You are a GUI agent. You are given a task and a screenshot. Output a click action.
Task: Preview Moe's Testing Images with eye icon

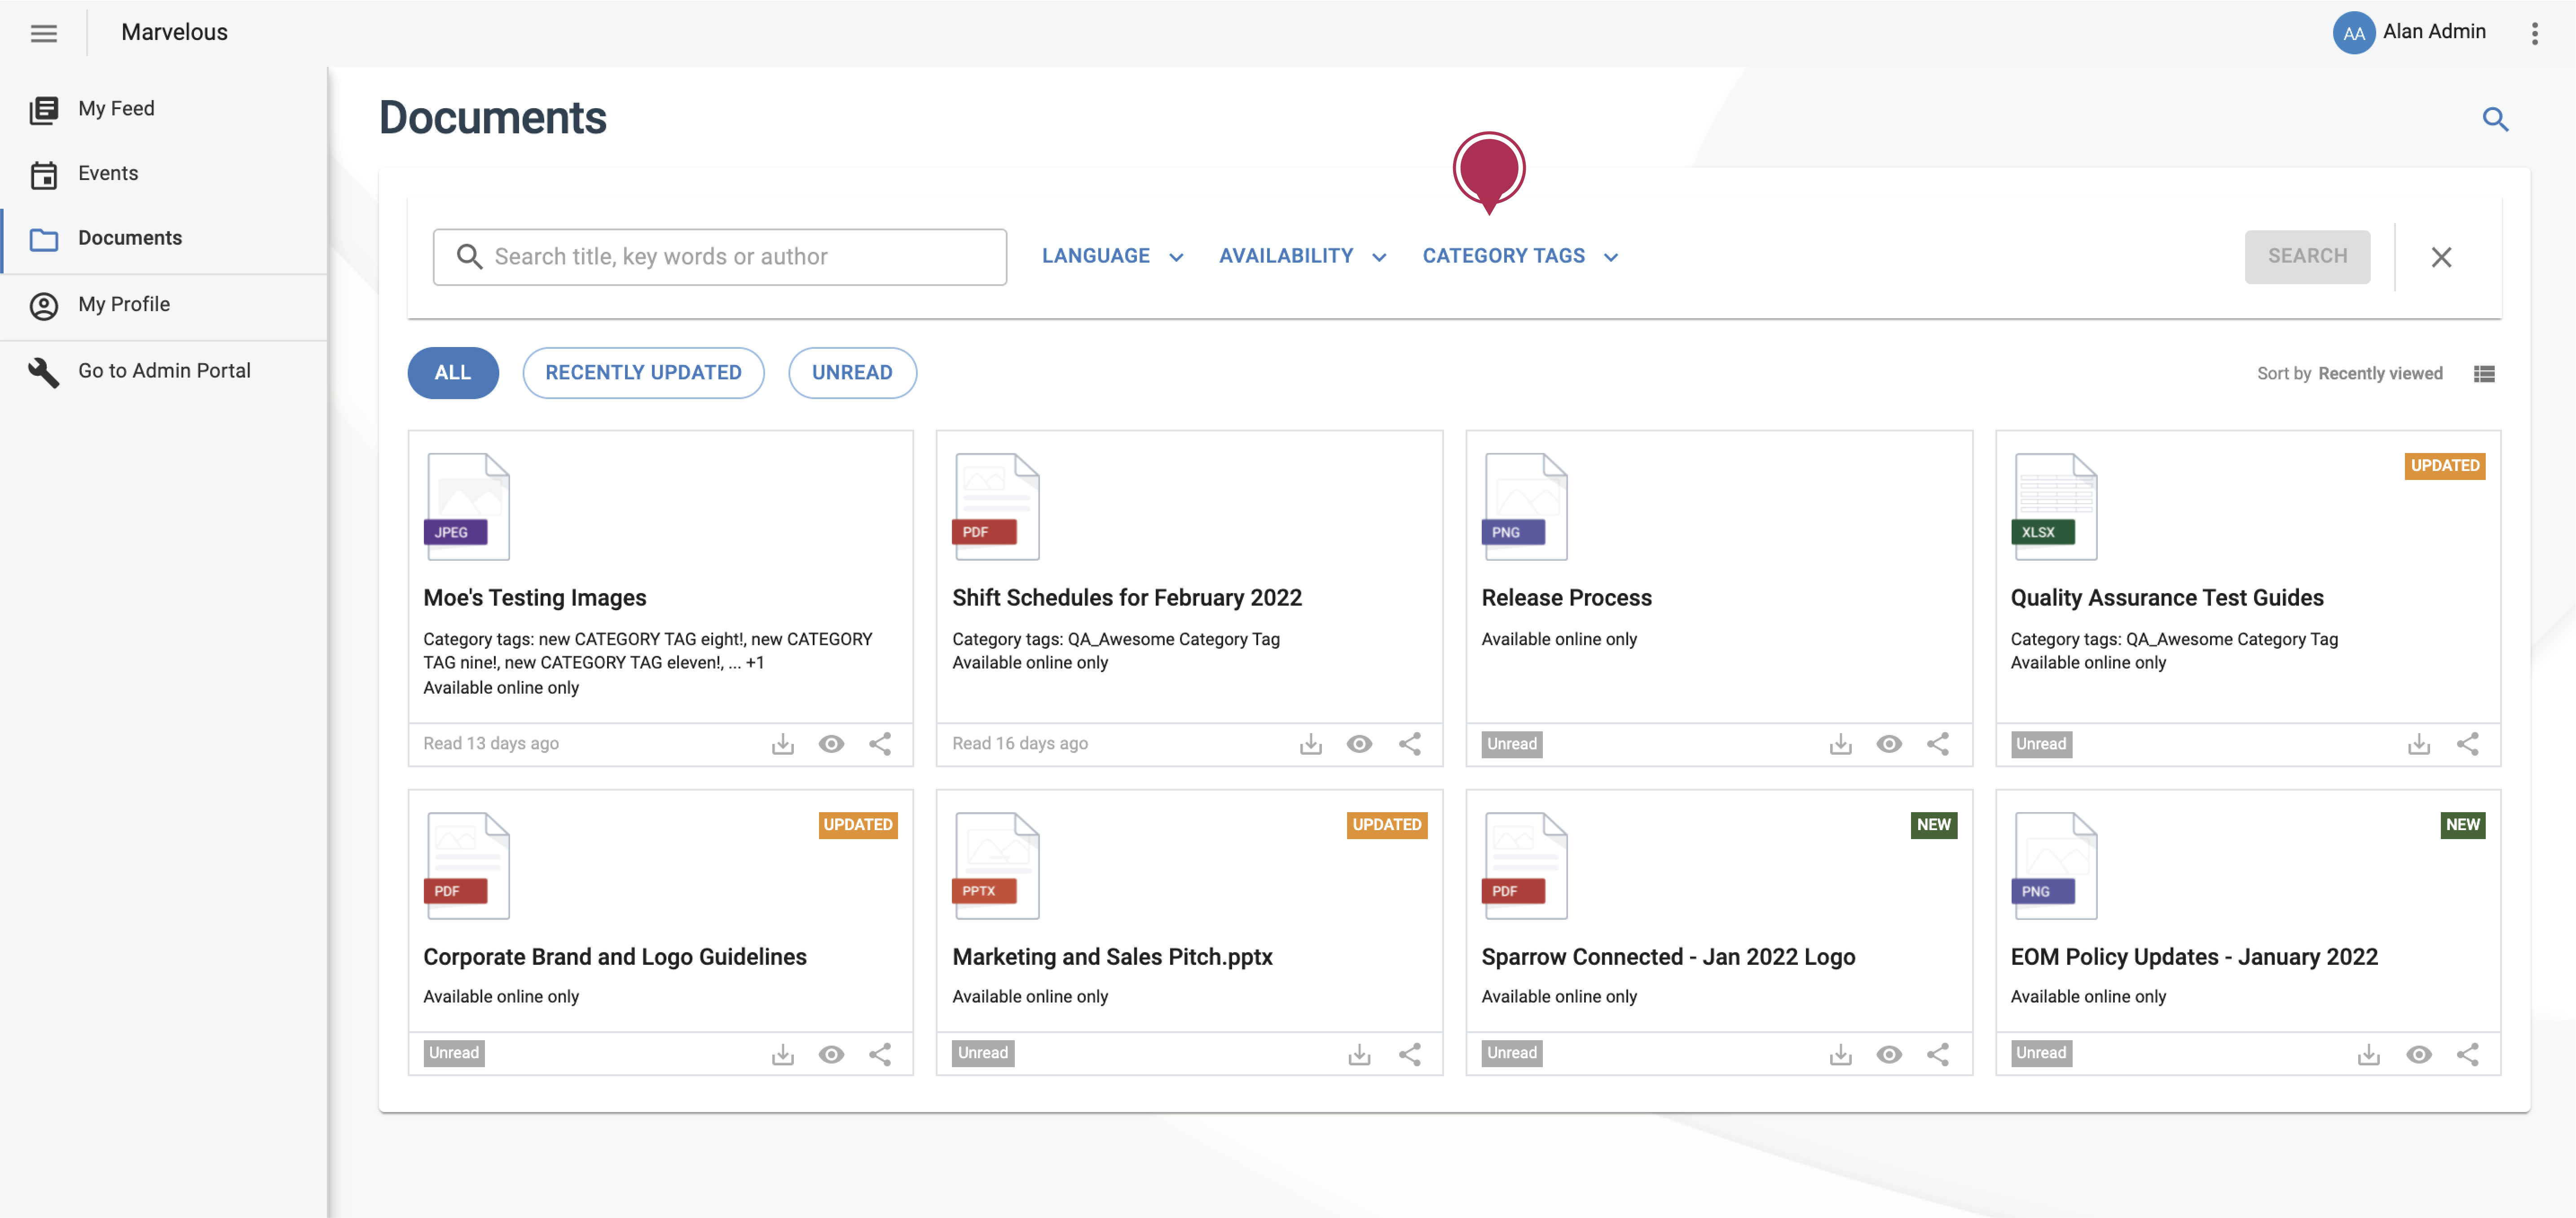[x=832, y=744]
